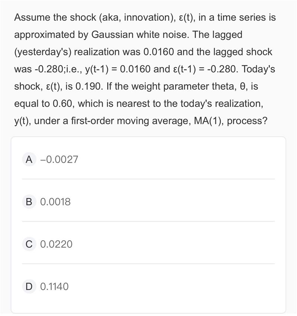Select answer value 0.0220
The image size is (297, 316).
(56, 244)
